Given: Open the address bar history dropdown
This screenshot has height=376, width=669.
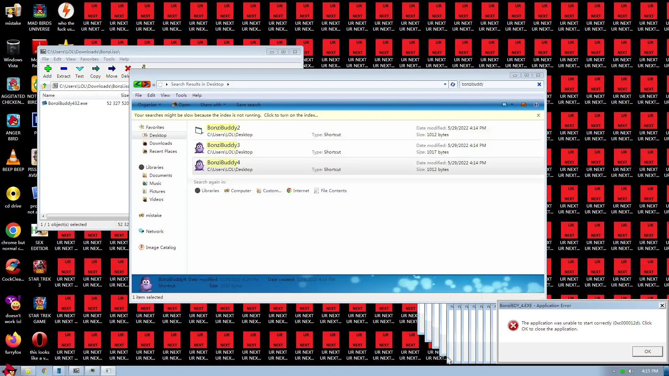Looking at the screenshot, I should 445,84.
